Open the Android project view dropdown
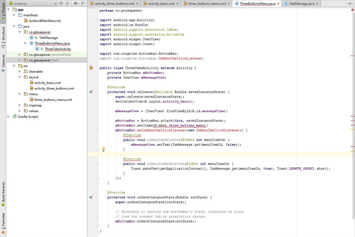 [32, 4]
